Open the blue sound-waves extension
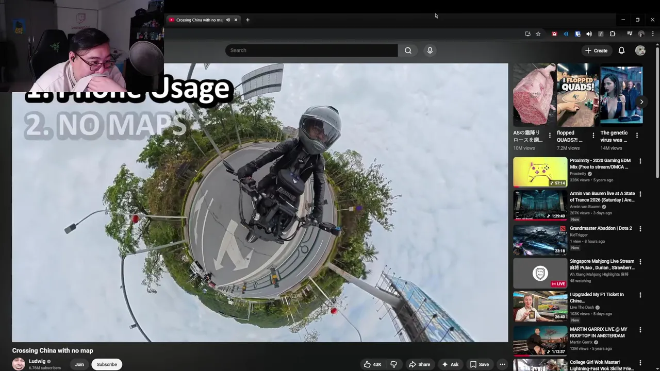Viewport: 660px width, 371px height. (566, 34)
